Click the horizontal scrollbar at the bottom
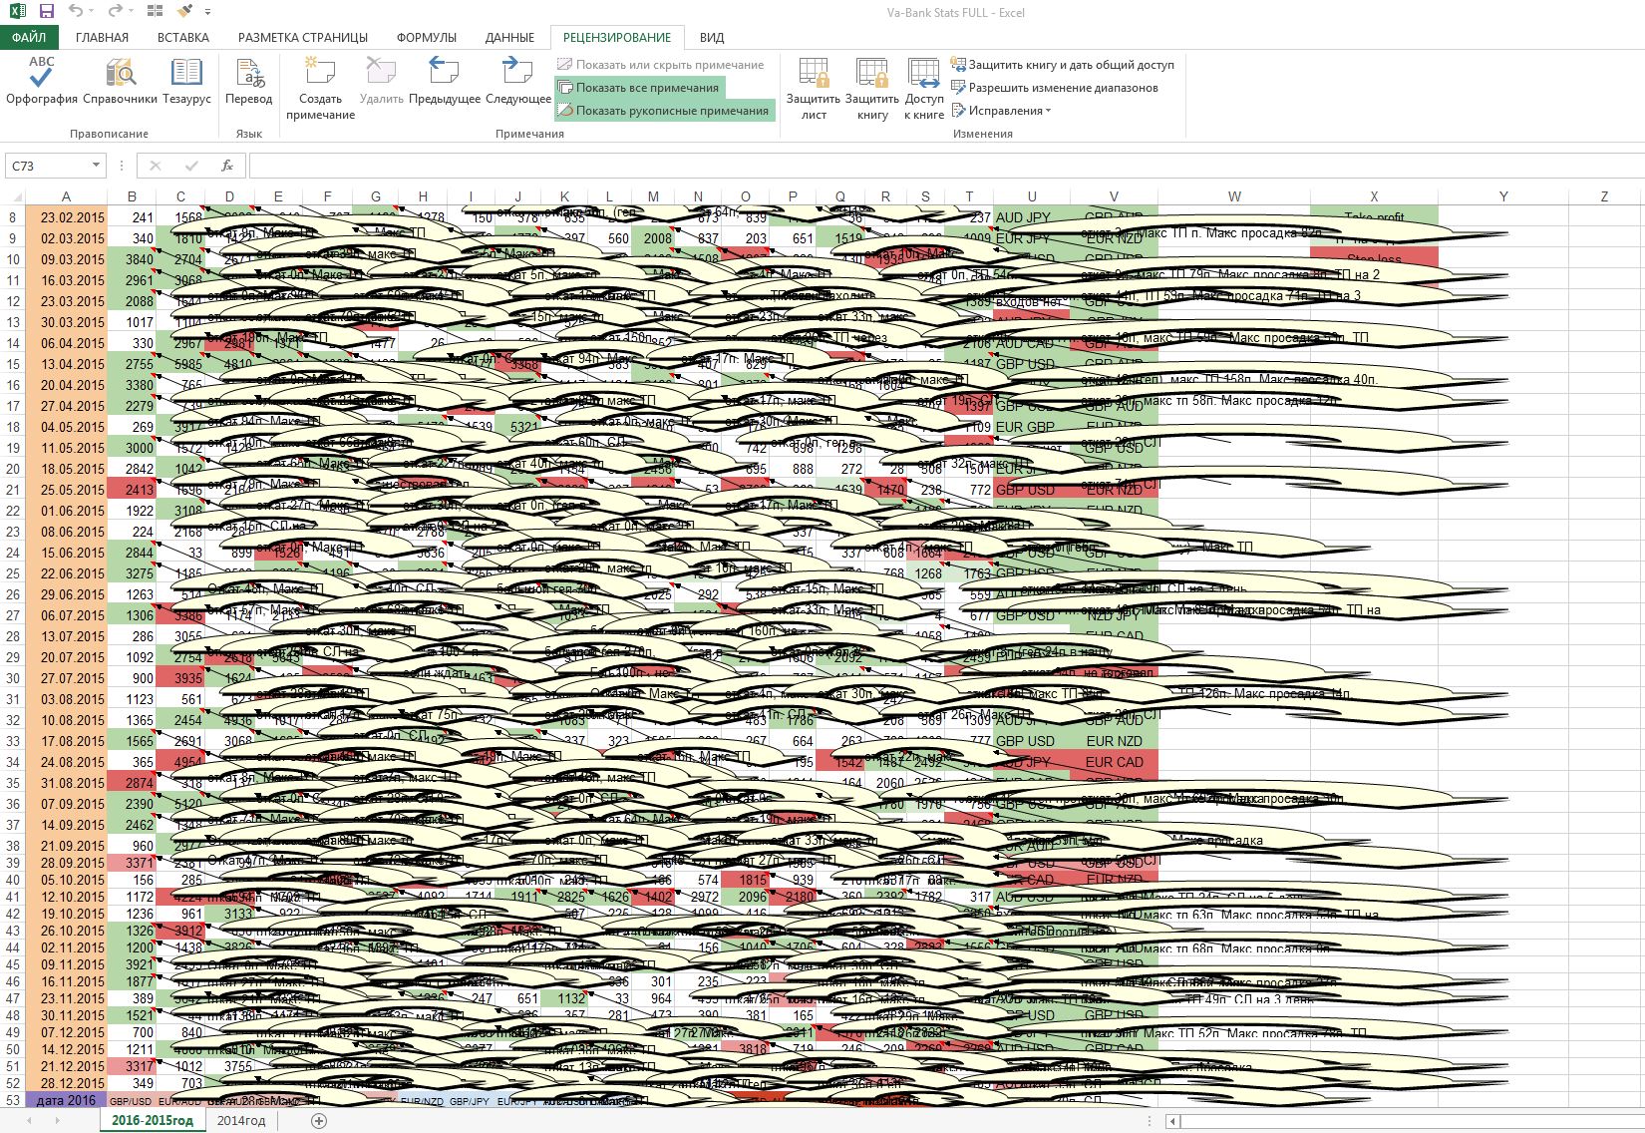The image size is (1645, 1133). (1406, 1121)
